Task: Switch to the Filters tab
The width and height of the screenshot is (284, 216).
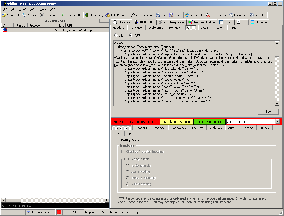Action: pos(226,22)
